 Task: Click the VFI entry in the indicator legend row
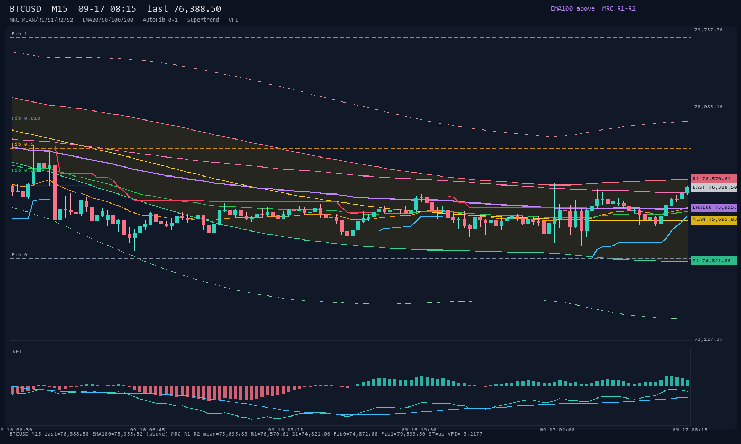click(233, 20)
